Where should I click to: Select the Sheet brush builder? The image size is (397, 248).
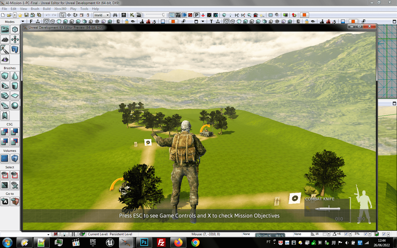click(x=15, y=96)
